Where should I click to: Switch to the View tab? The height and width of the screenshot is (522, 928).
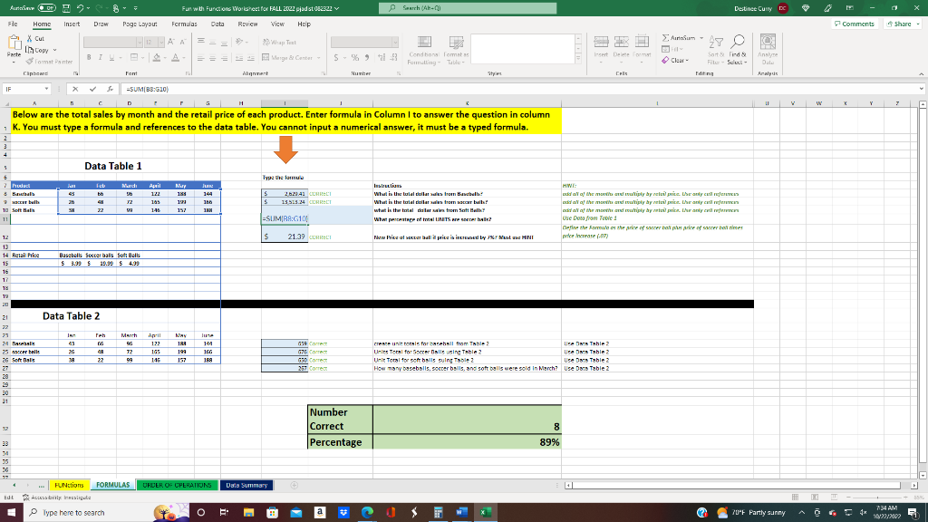[x=277, y=24]
